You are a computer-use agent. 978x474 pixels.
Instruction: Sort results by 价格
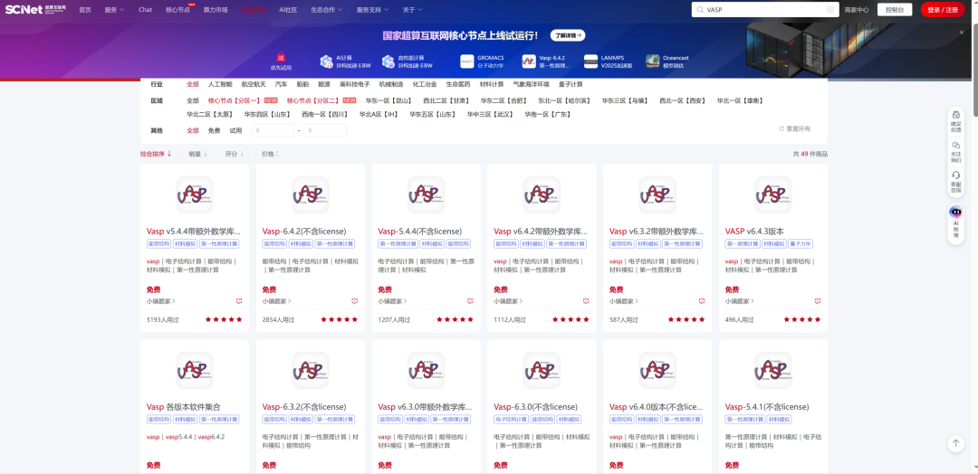coord(270,153)
